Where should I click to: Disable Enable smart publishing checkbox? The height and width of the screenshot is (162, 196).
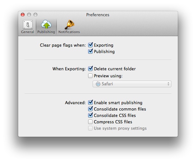90,102
